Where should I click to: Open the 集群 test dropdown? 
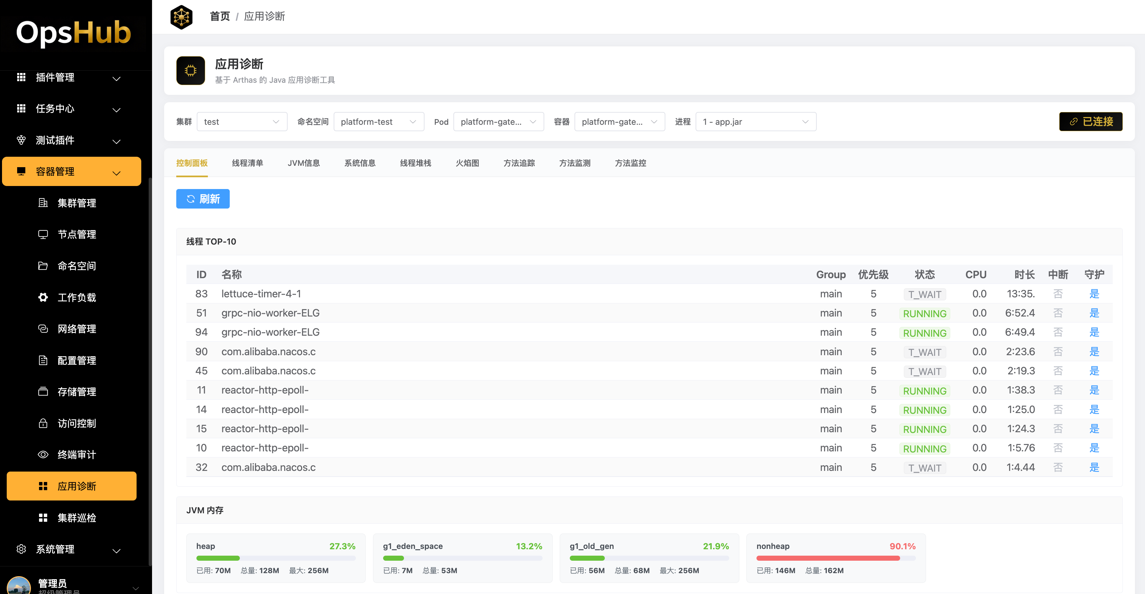(242, 122)
